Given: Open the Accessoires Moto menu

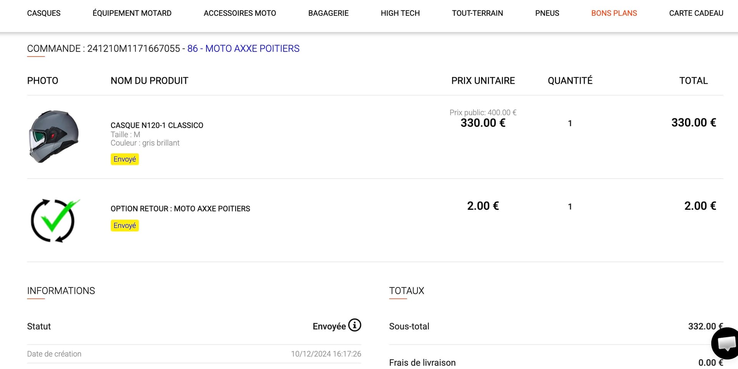Looking at the screenshot, I should pyautogui.click(x=240, y=13).
